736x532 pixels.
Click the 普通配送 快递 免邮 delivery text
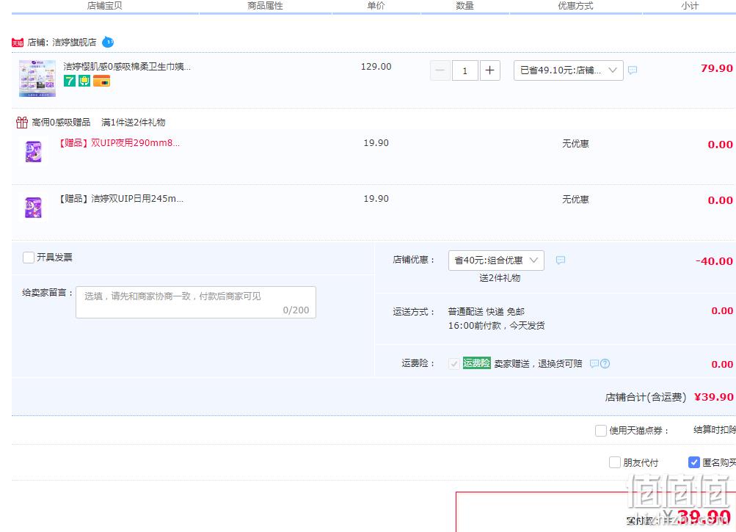487,311
